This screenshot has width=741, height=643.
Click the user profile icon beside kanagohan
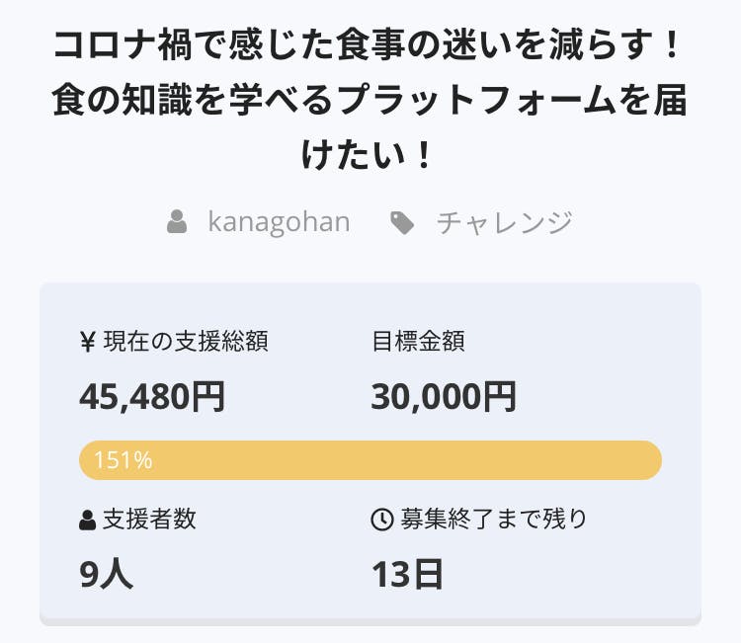(178, 222)
